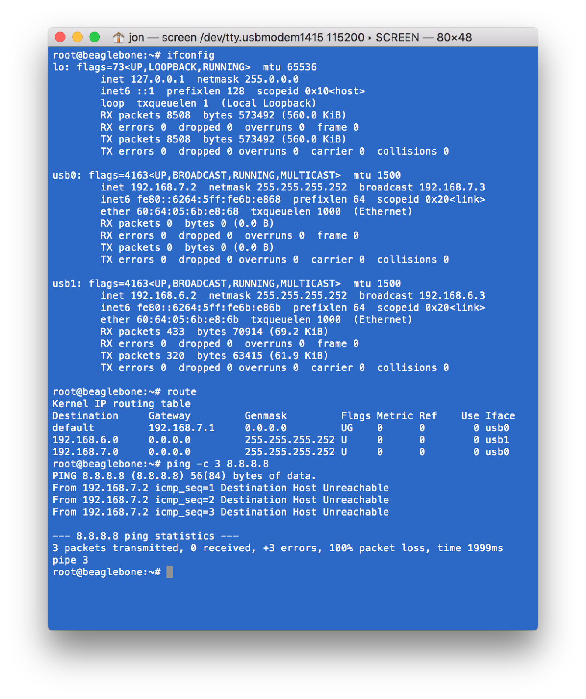Click the home folder icon in title bar
This screenshot has height=699, width=586.
(x=118, y=38)
